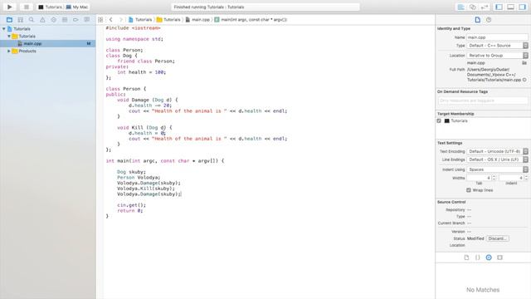This screenshot has height=299, width=531.
Task: Open the Location dropdown
Action: pyautogui.click(x=497, y=56)
